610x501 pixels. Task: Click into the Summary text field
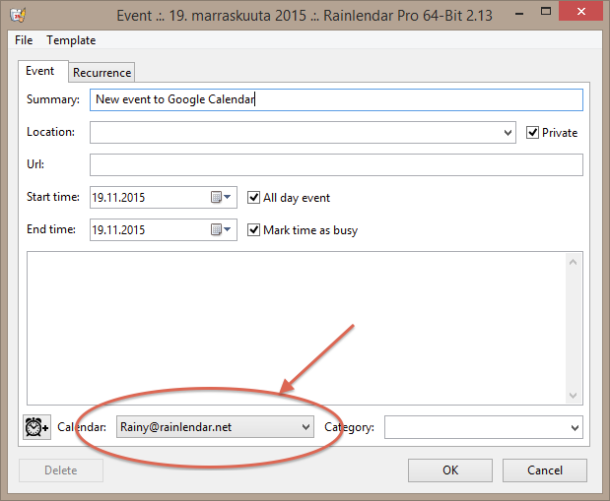(336, 99)
